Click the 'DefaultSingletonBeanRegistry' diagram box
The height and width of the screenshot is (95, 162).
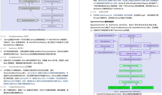(x=52, y=2)
